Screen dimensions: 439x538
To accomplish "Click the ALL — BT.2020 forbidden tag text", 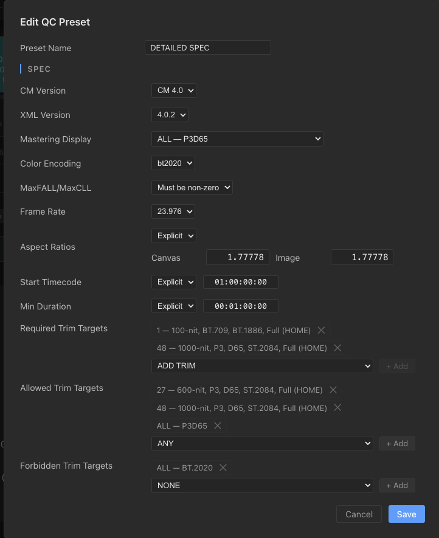I will click(x=185, y=467).
